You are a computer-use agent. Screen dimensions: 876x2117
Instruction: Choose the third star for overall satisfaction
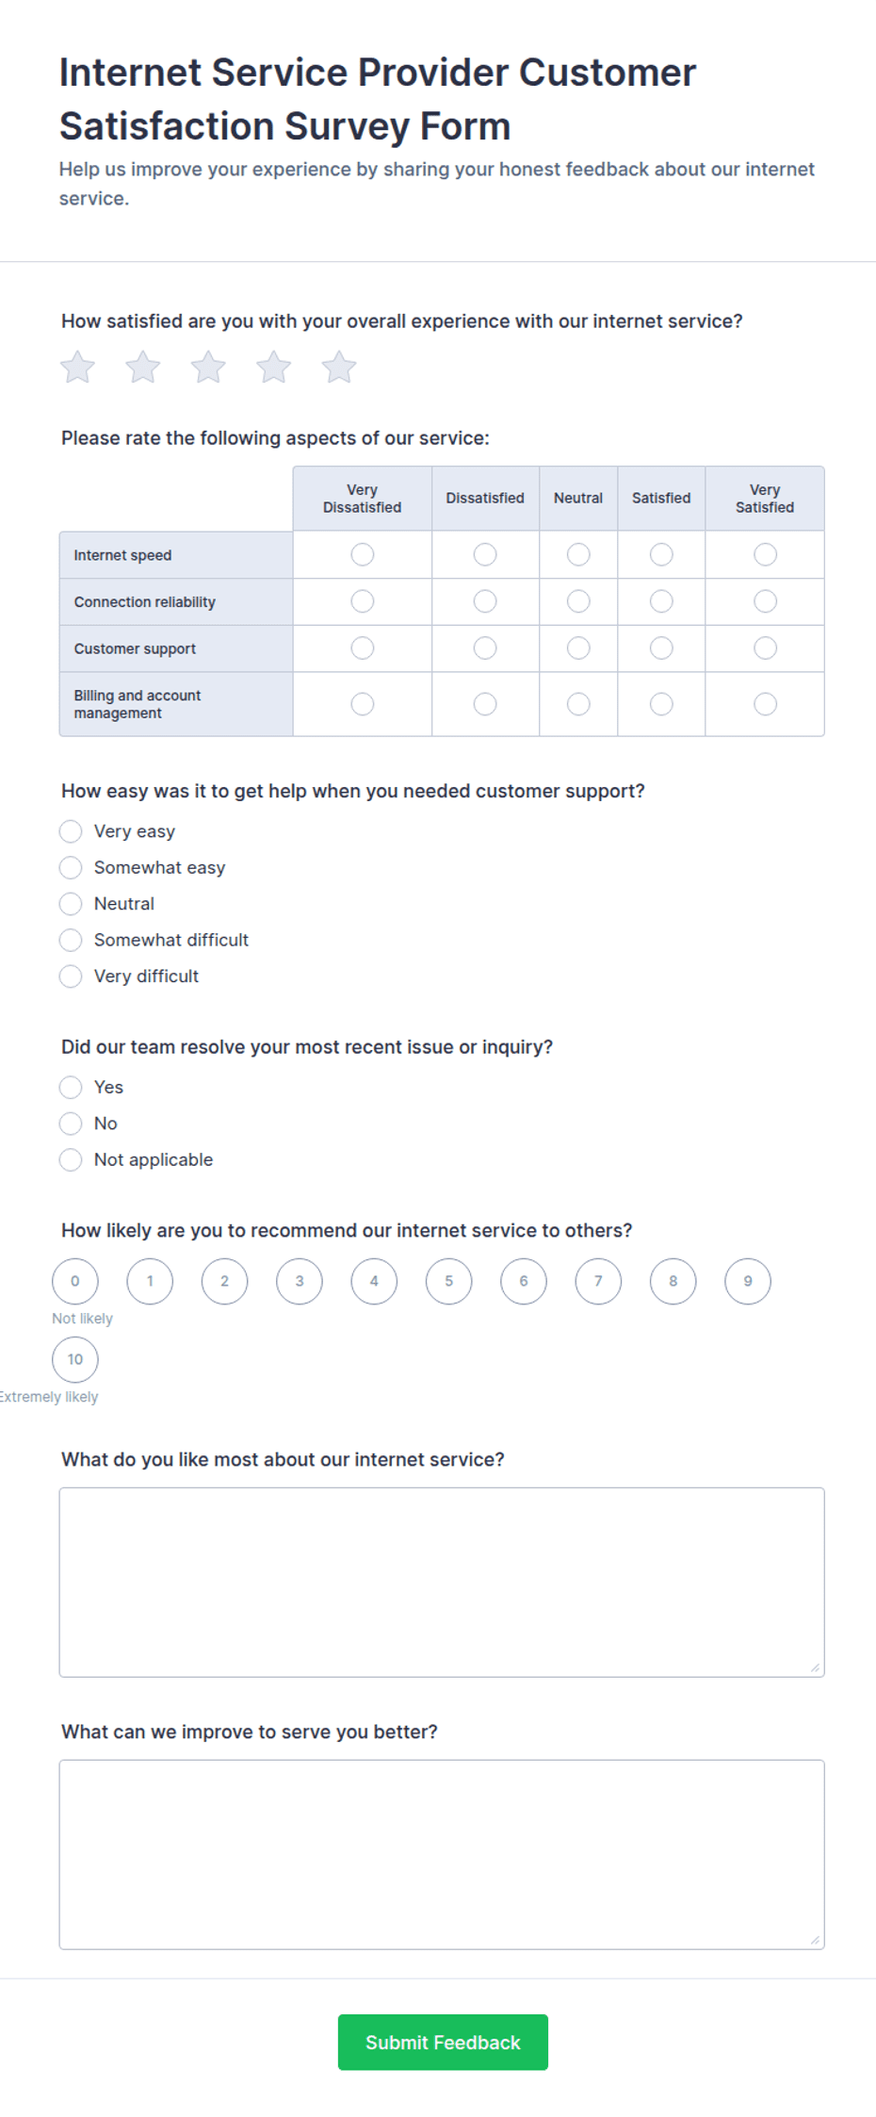click(x=208, y=367)
